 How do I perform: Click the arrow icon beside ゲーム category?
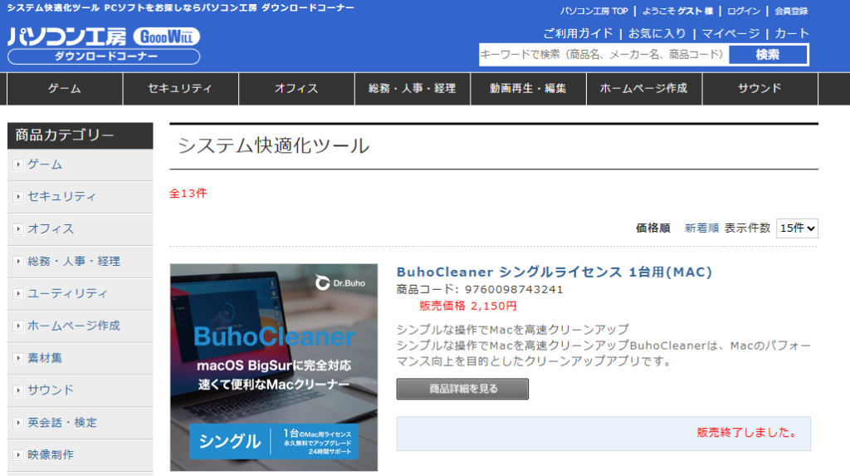point(18,164)
